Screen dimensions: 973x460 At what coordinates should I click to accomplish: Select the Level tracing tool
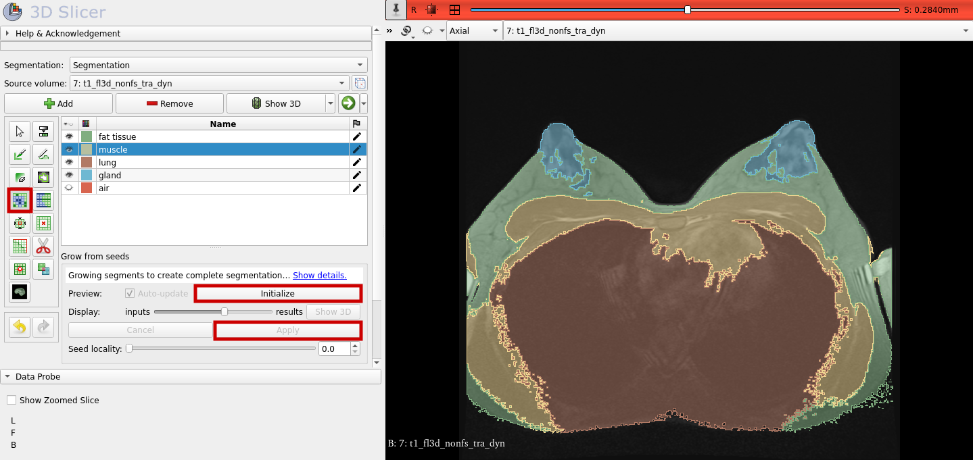tap(43, 177)
